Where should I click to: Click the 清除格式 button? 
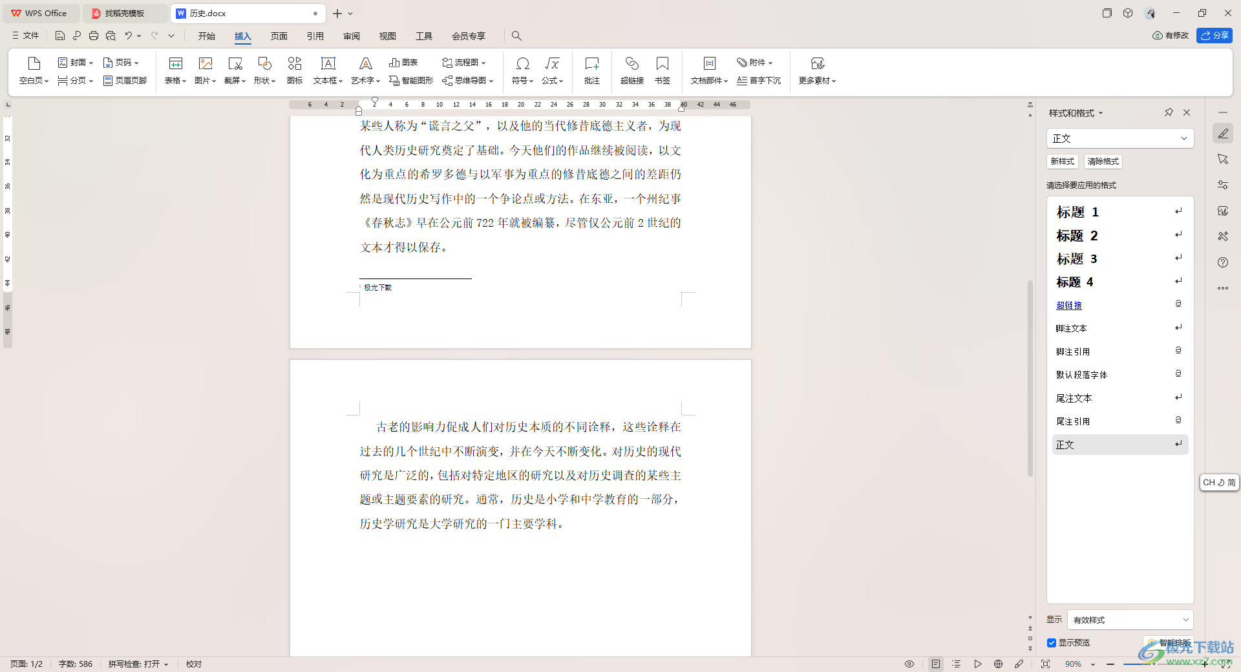pos(1103,162)
